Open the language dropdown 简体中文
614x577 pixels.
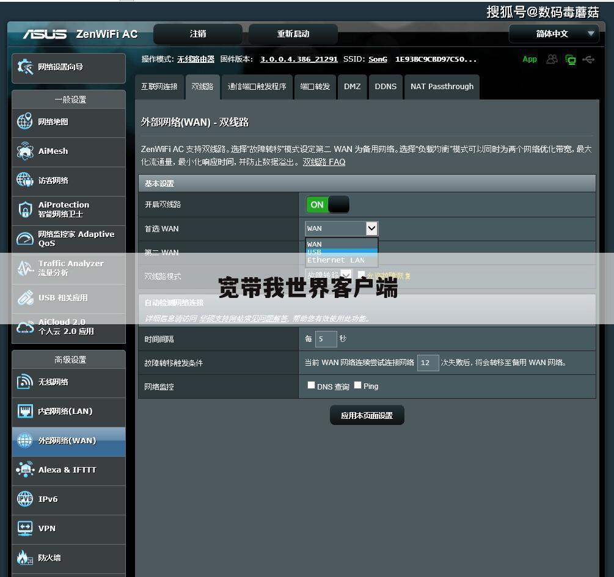554,34
